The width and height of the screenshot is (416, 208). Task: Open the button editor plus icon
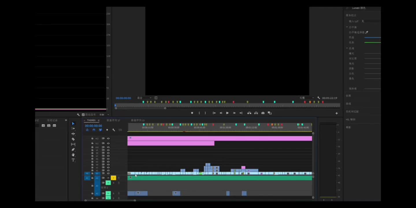(337, 113)
